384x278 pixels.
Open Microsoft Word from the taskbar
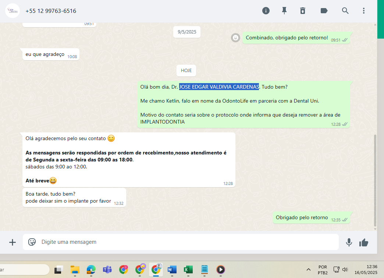pyautogui.click(x=172, y=270)
